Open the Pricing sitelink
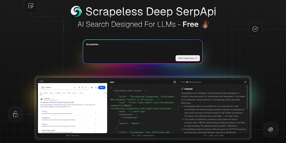The height and width of the screenshot is (143, 286). click(x=44, y=111)
